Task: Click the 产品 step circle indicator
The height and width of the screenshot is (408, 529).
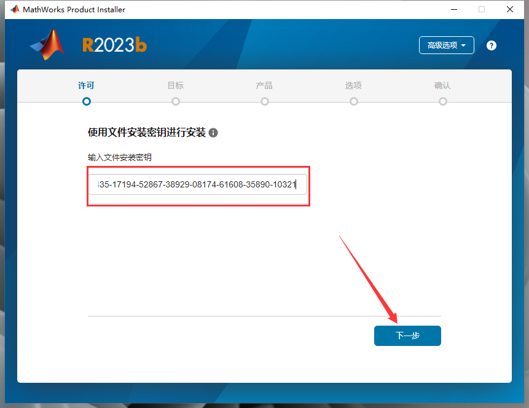Action: pyautogui.click(x=265, y=101)
